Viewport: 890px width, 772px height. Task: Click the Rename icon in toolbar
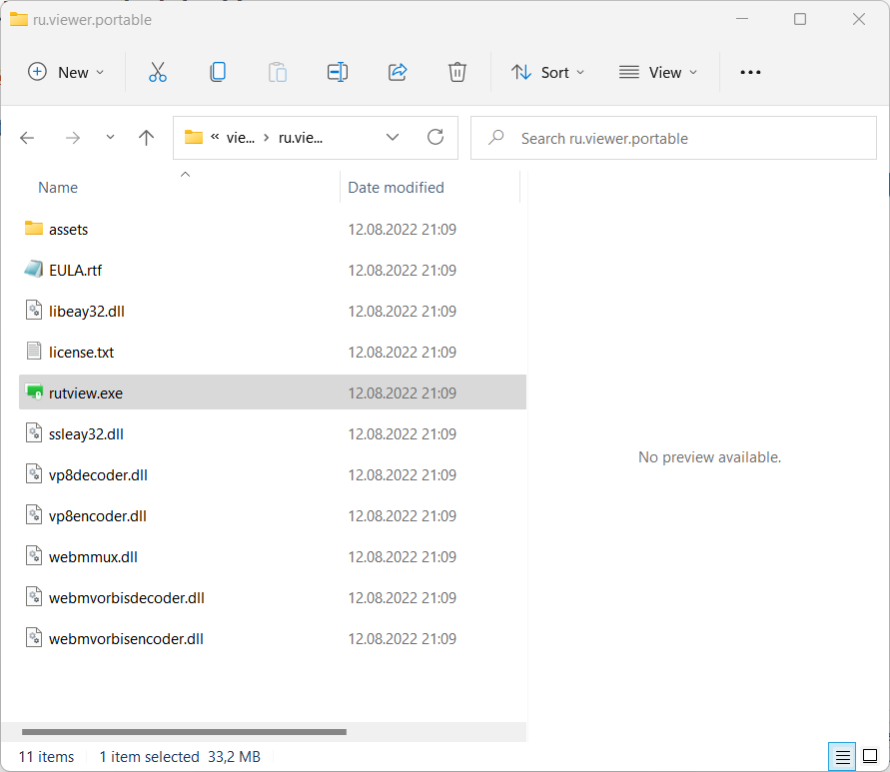(x=337, y=72)
